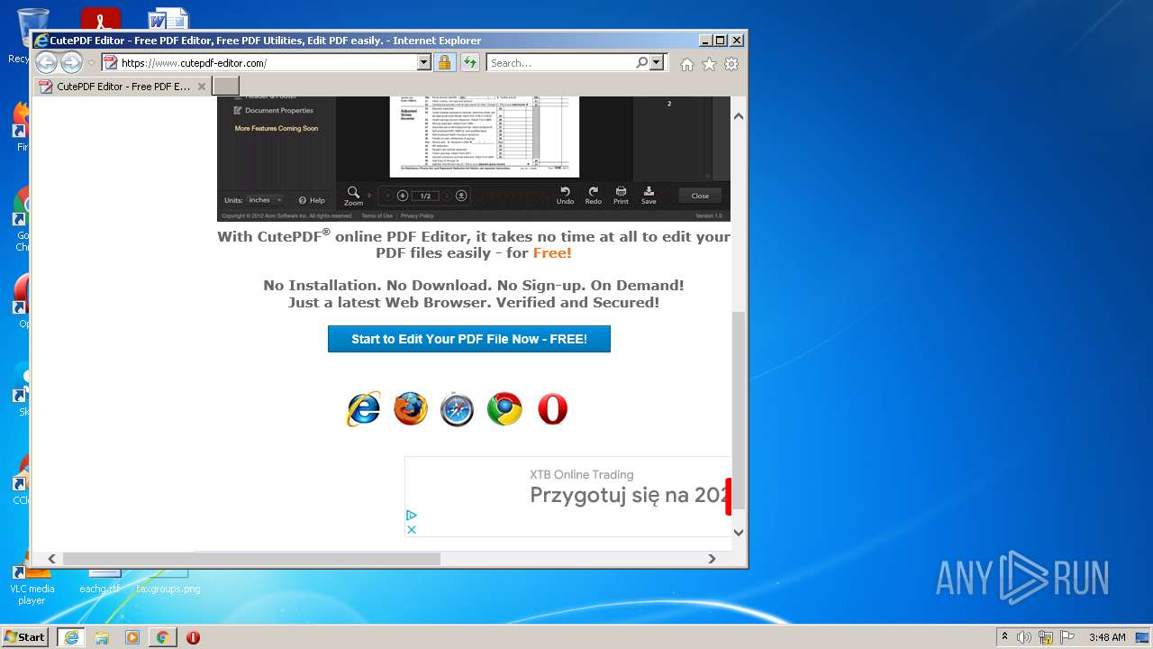Open the Units inches dropdown
1153x649 pixels.
[x=265, y=200]
